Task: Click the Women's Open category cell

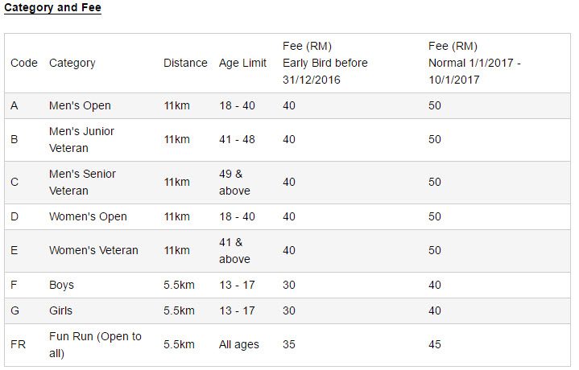Action: [88, 216]
